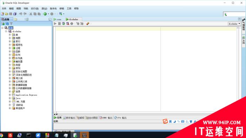Collapse the disdader connection node
The image size is (246, 138).
(x=6, y=31)
